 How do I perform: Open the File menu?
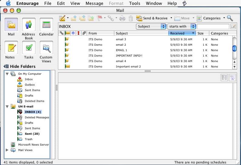tap(48, 3)
